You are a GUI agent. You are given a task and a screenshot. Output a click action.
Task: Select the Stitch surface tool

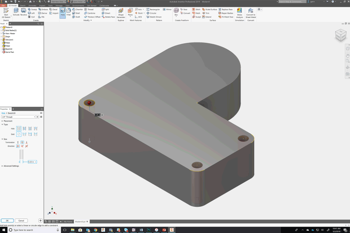pos(196,9)
